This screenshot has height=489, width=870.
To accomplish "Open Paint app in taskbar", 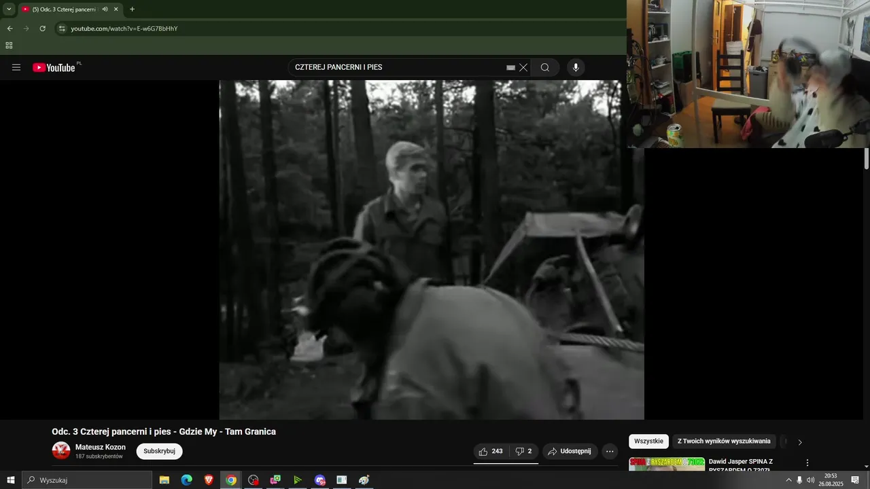I will [x=364, y=480].
